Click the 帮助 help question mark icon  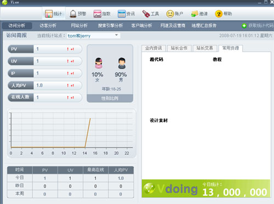pyautogui.click(x=219, y=14)
